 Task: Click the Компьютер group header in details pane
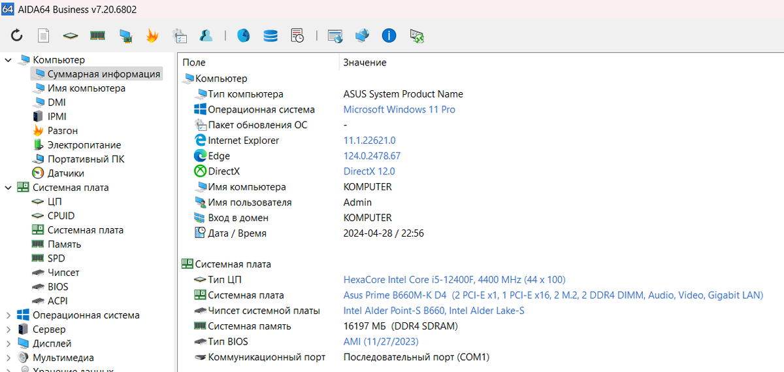tap(221, 78)
